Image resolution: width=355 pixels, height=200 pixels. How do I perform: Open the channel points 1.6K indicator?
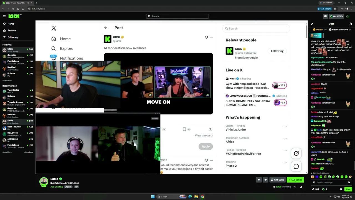pyautogui.click(x=315, y=189)
